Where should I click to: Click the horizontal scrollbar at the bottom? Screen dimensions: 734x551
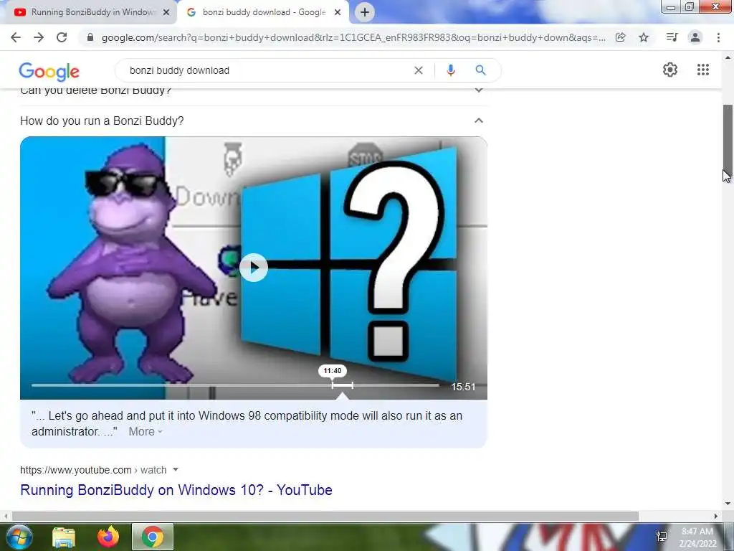[x=325, y=516]
